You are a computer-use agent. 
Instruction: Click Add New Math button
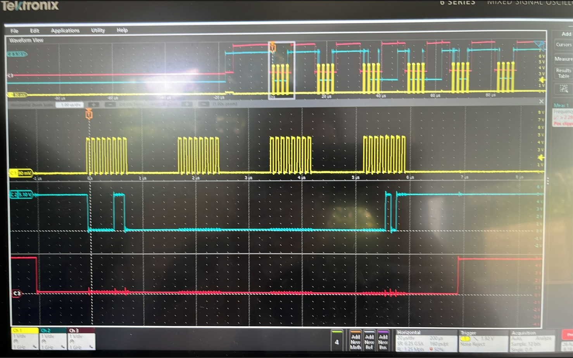pos(355,341)
